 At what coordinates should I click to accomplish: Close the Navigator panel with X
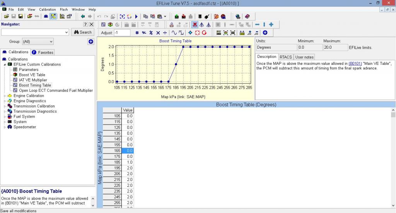tap(91, 24)
